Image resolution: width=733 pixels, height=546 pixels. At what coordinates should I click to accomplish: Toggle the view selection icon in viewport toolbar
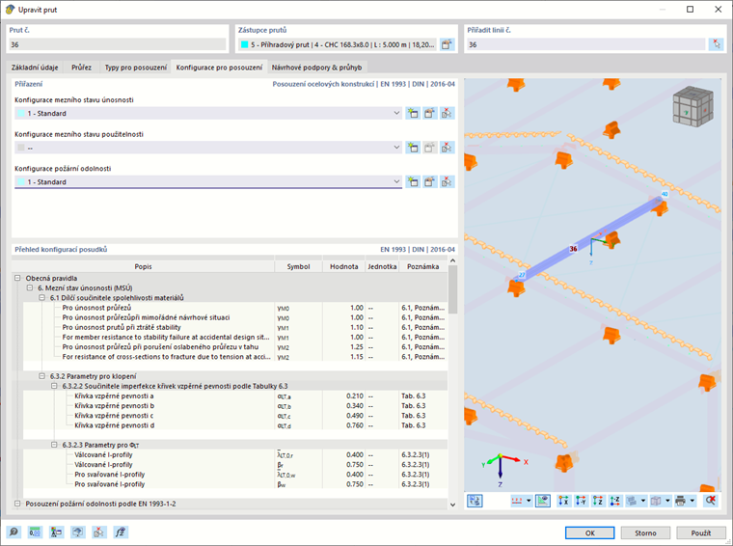tap(475, 501)
